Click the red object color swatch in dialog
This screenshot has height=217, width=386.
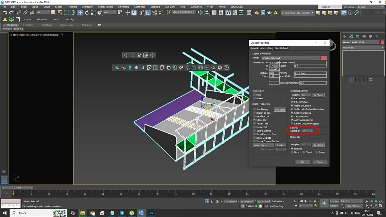pyautogui.click(x=323, y=58)
